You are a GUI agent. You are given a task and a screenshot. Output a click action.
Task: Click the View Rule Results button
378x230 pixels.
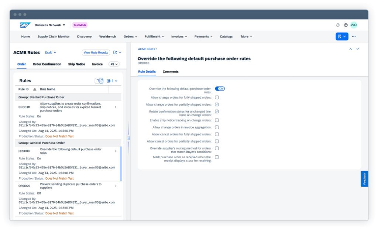(96, 52)
